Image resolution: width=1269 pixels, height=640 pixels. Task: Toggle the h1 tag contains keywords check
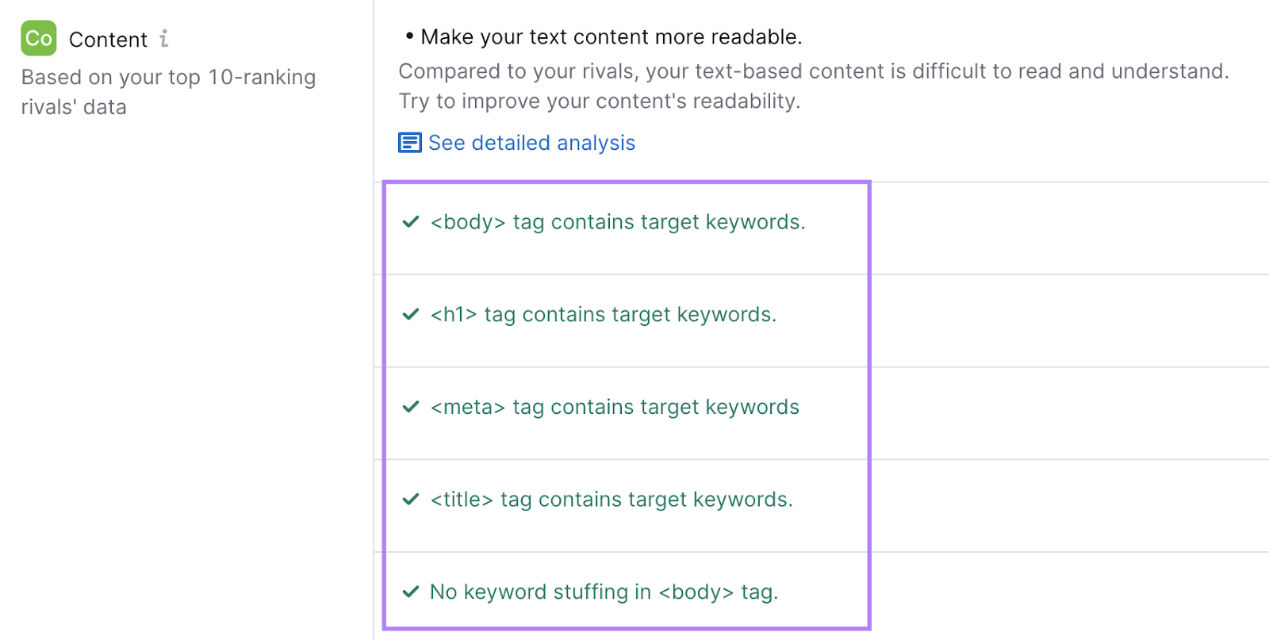point(604,315)
